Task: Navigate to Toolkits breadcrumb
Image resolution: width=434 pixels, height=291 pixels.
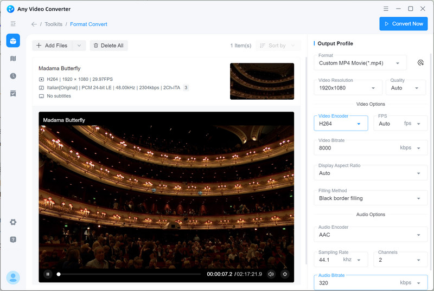Action: pos(53,24)
